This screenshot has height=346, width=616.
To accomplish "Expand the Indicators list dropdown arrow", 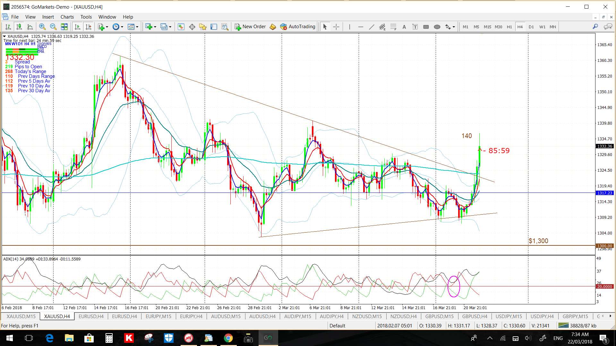I will coord(107,27).
